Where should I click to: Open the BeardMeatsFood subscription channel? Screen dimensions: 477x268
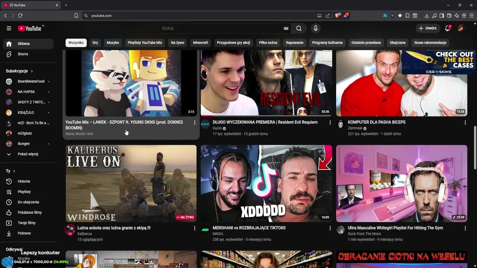(x=29, y=82)
